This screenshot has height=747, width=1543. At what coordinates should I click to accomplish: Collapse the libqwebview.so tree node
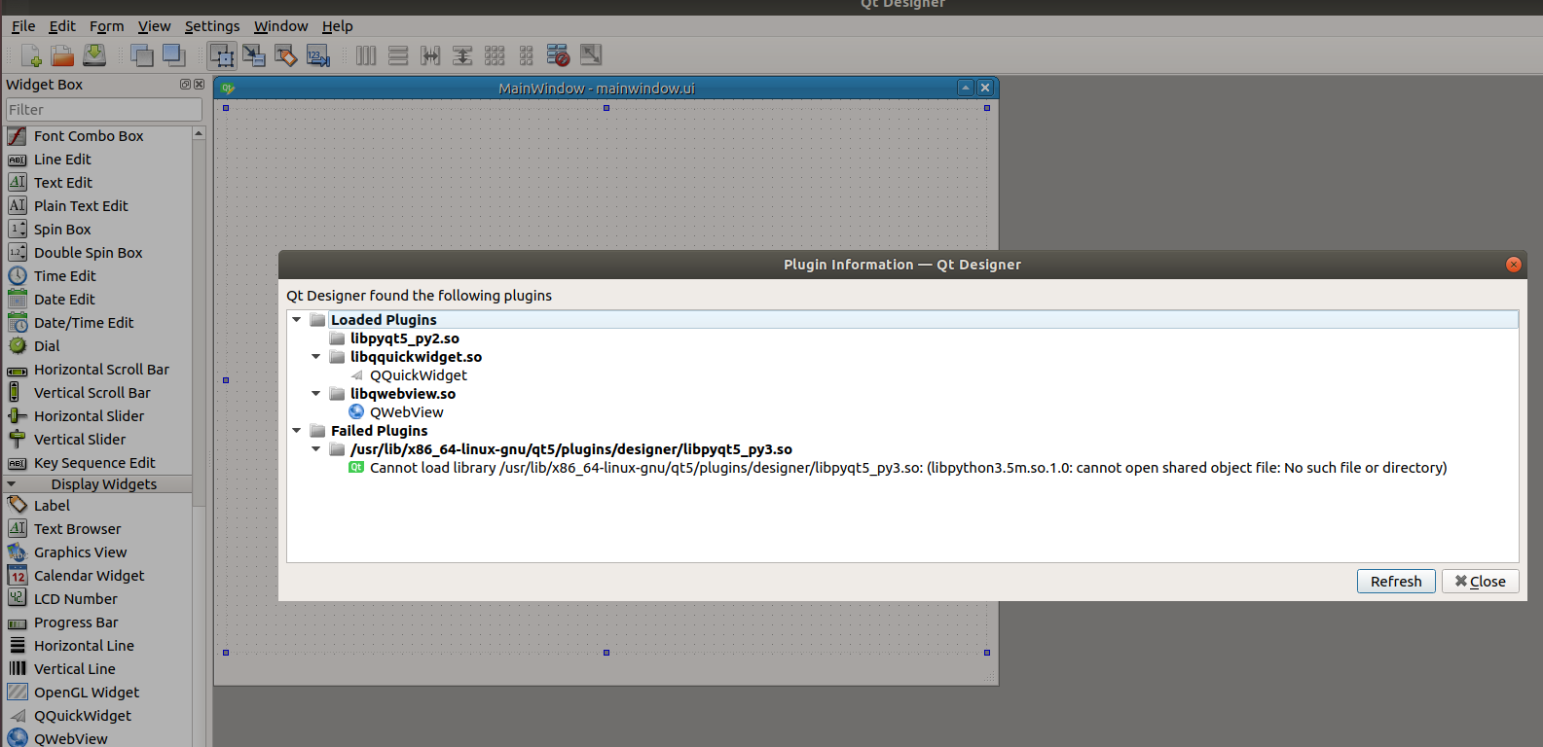click(x=316, y=393)
